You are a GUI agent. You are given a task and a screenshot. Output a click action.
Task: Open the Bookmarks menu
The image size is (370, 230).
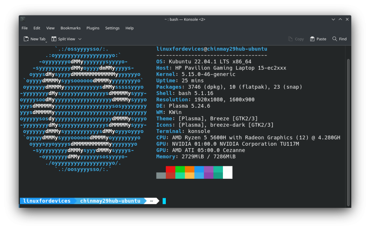70,28
